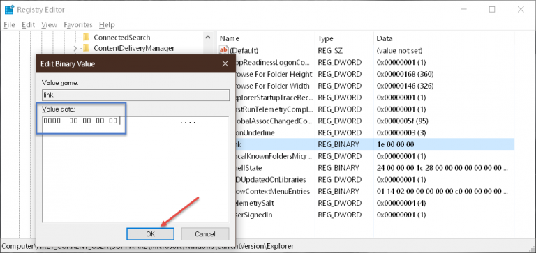Screen dimensions: 536x253
Task: Close the Edit Binary Value dialog
Action: tap(225, 63)
